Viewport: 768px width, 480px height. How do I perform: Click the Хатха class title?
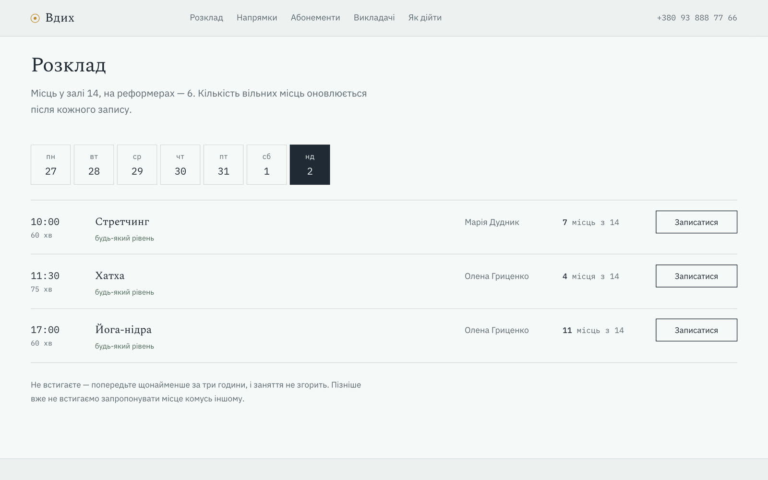pyautogui.click(x=110, y=276)
